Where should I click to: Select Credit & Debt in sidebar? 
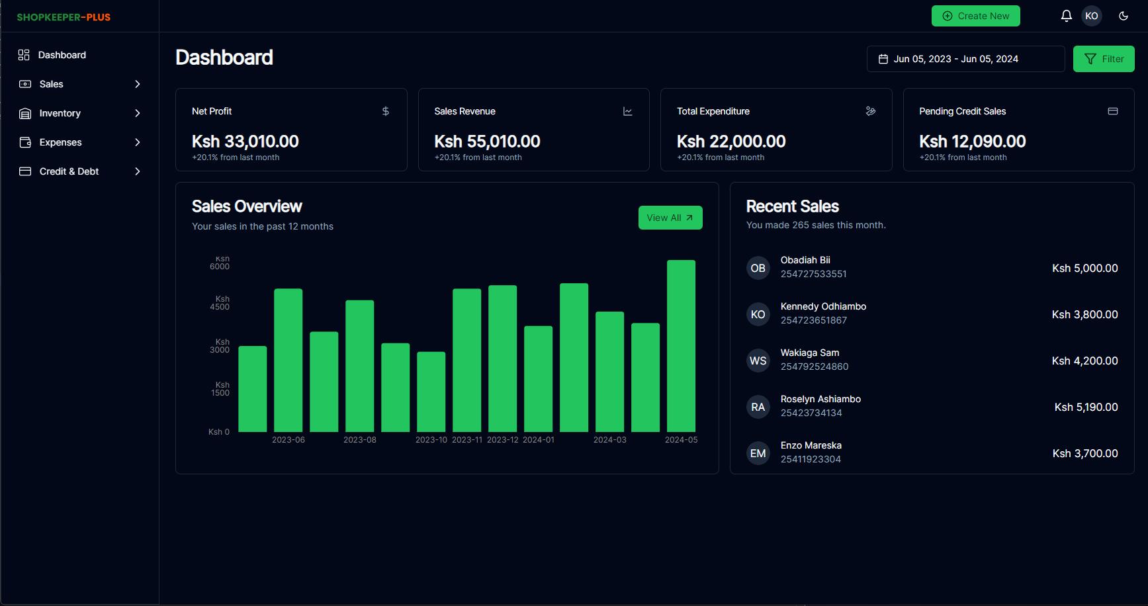[69, 171]
